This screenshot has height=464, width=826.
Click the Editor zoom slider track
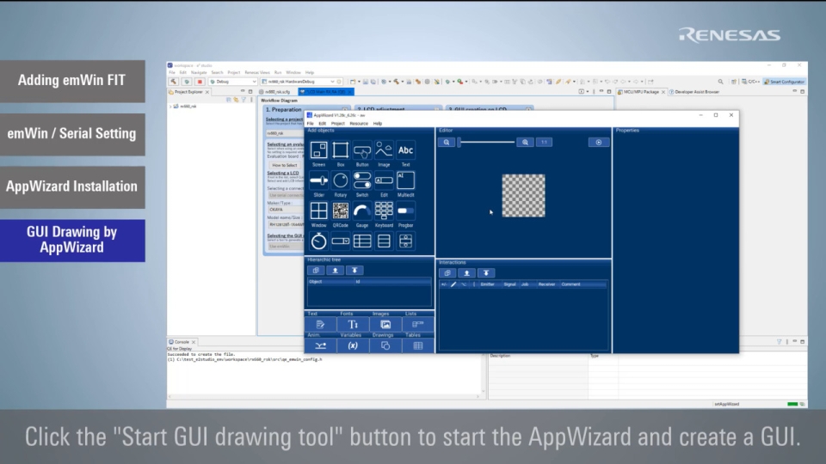tap(486, 143)
